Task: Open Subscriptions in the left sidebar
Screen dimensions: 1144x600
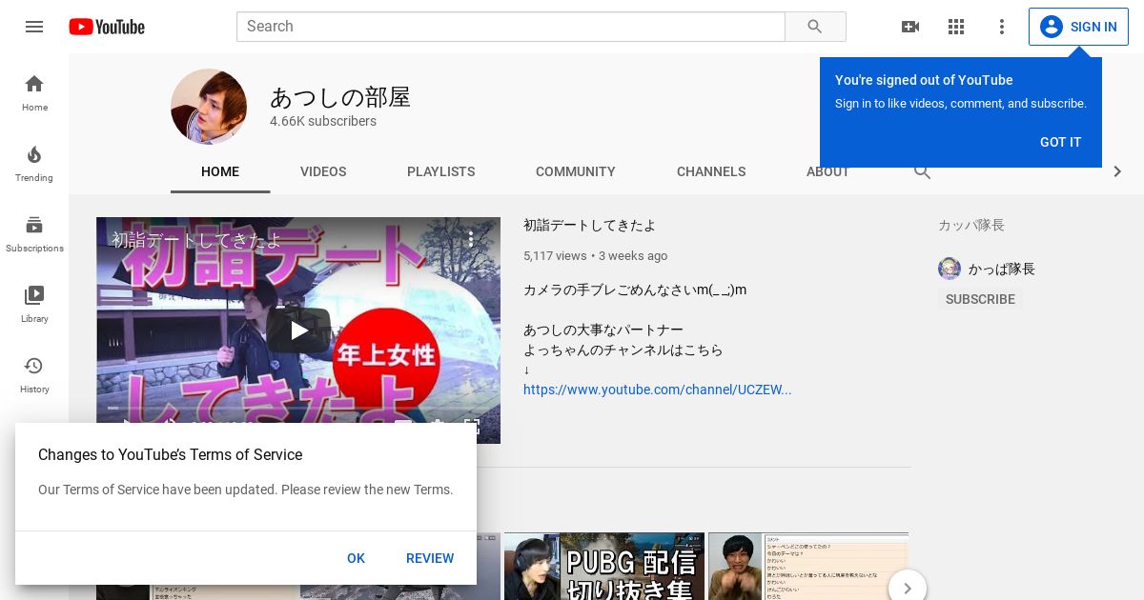Action: pyautogui.click(x=34, y=233)
